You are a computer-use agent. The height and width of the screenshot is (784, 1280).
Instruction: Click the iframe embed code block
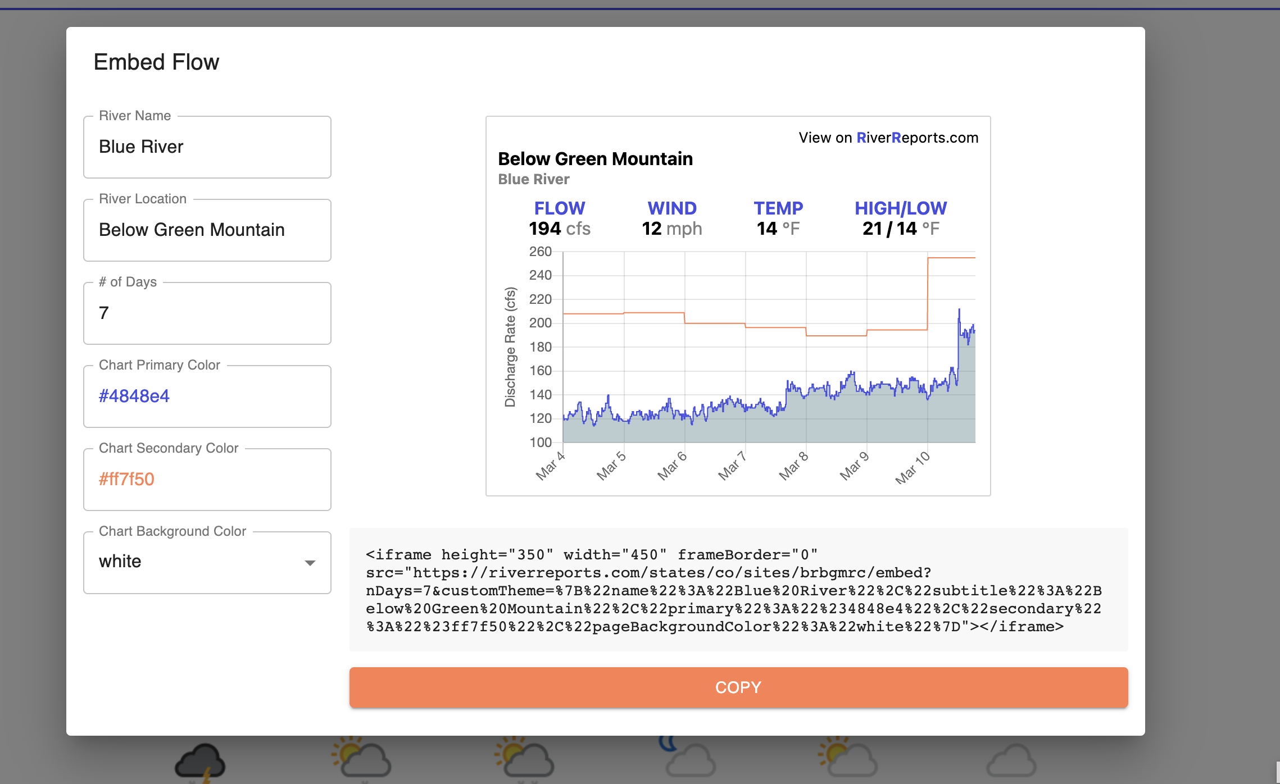click(738, 590)
